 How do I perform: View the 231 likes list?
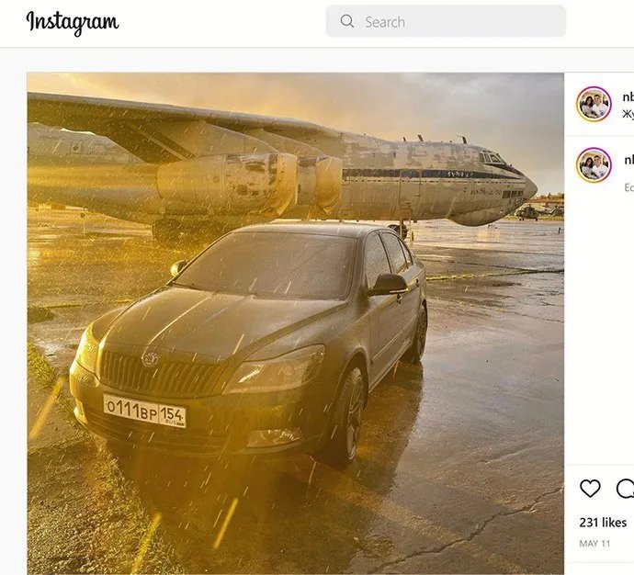point(603,522)
